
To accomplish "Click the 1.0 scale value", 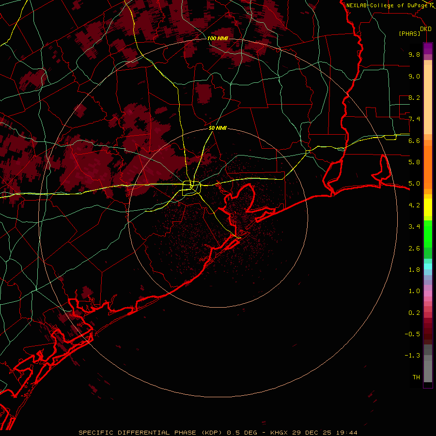I will click(x=414, y=291).
